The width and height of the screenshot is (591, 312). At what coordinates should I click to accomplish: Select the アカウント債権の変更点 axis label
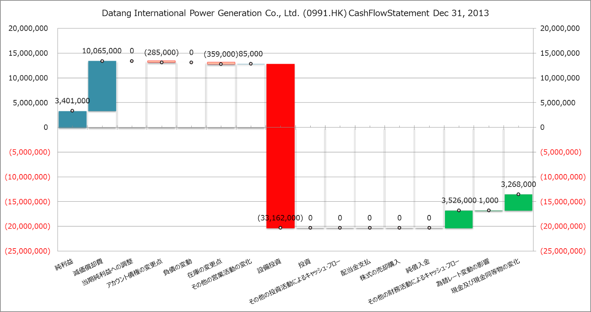pyautogui.click(x=134, y=273)
